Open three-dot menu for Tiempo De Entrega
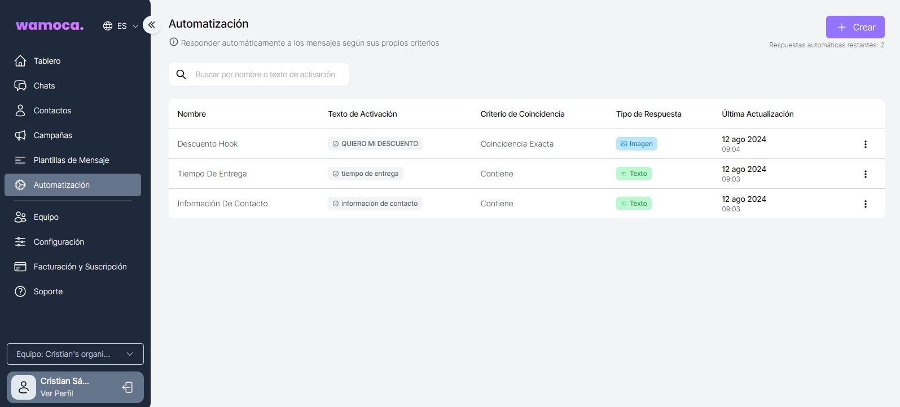Image resolution: width=900 pixels, height=407 pixels. 865,174
